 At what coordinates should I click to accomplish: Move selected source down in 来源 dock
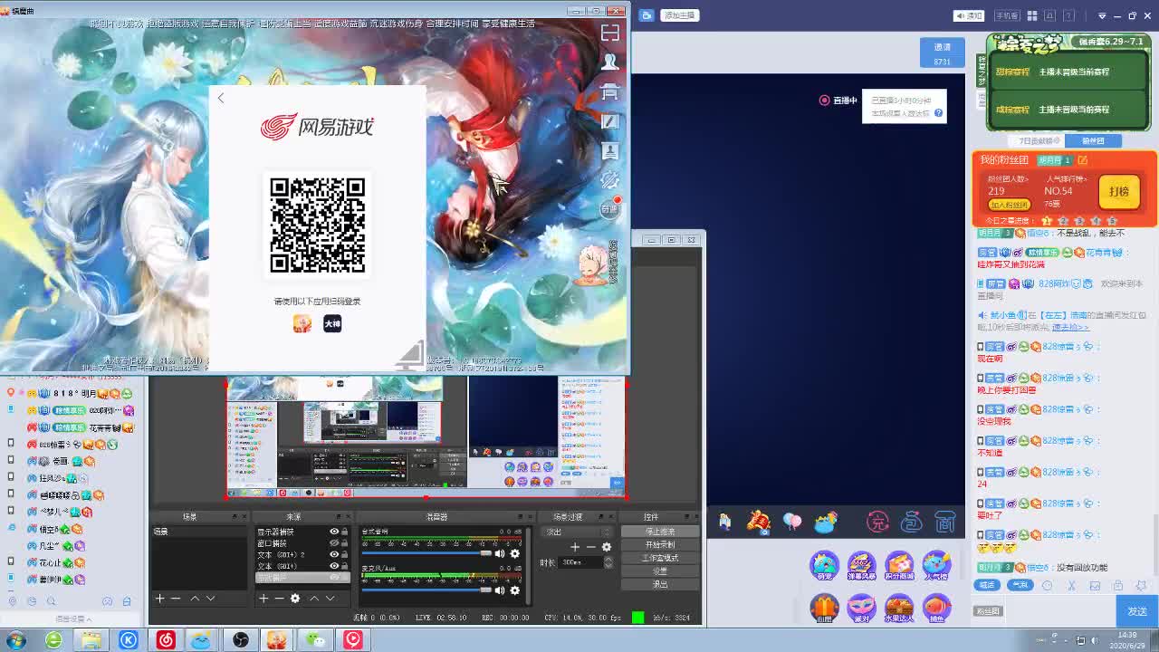(x=330, y=599)
